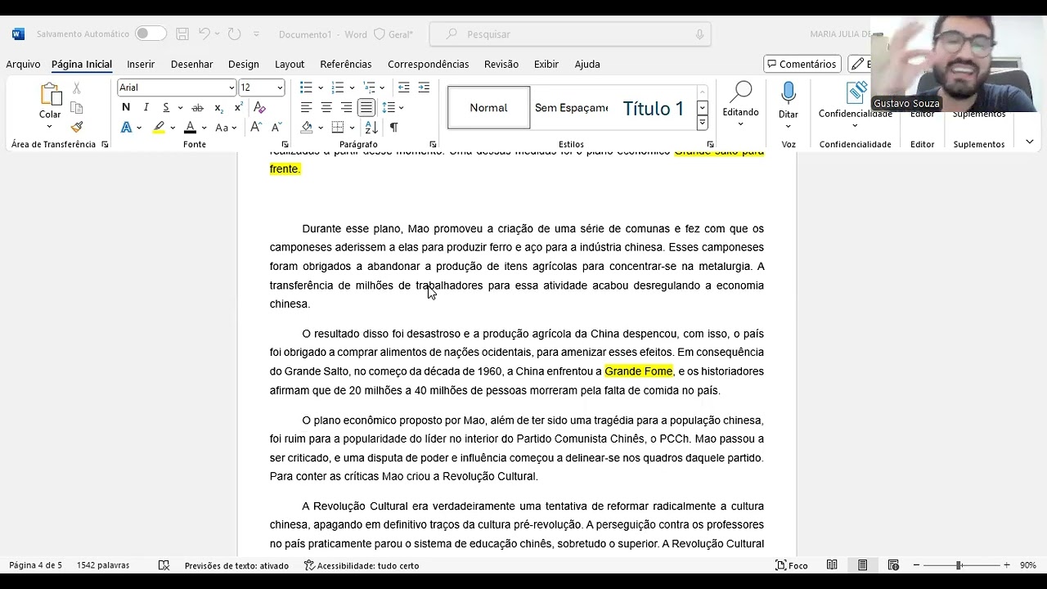Click the zoom slider handle
Image resolution: width=1047 pixels, height=589 pixels.
959,565
